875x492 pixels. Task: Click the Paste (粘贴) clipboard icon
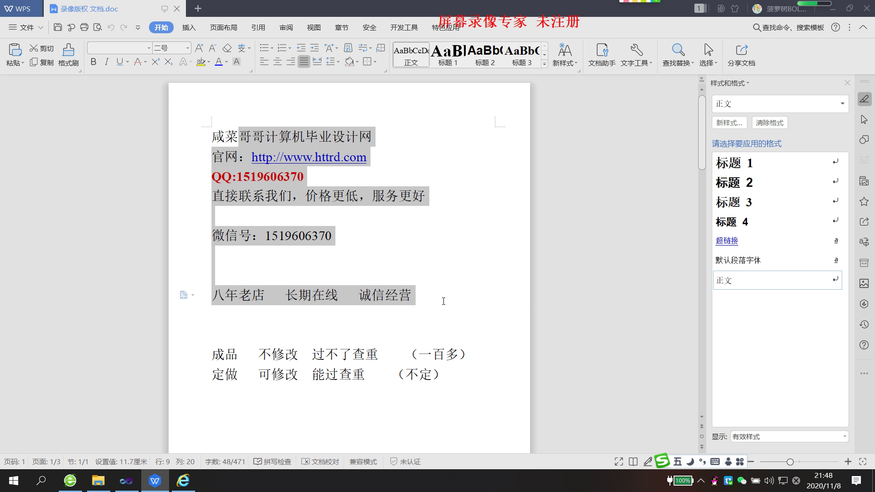(15, 50)
